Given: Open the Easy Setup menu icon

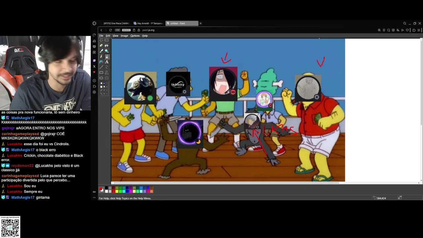Looking at the screenshot, I should (419, 30).
